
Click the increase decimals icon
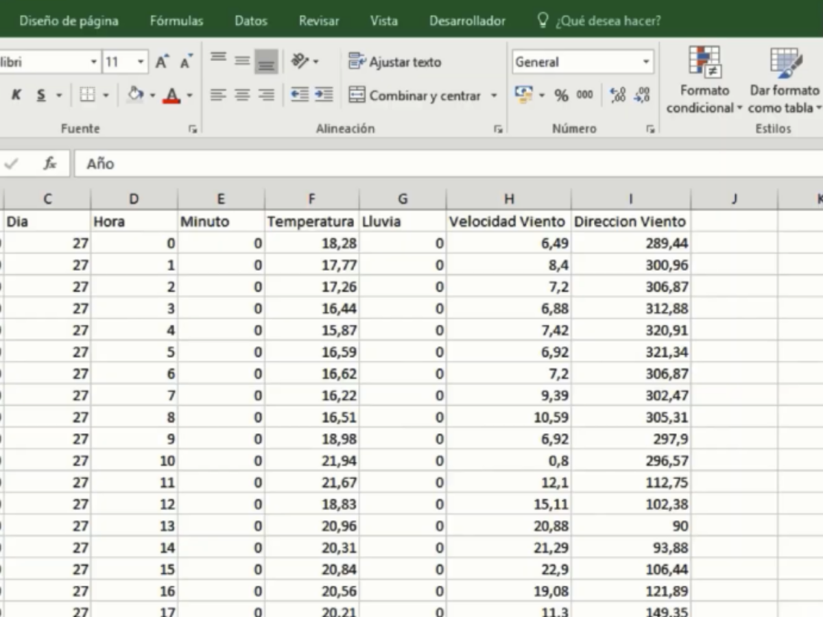[617, 95]
